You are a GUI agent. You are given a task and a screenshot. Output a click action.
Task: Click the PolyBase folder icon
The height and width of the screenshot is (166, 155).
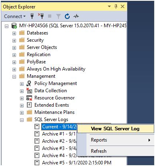(x=22, y=62)
